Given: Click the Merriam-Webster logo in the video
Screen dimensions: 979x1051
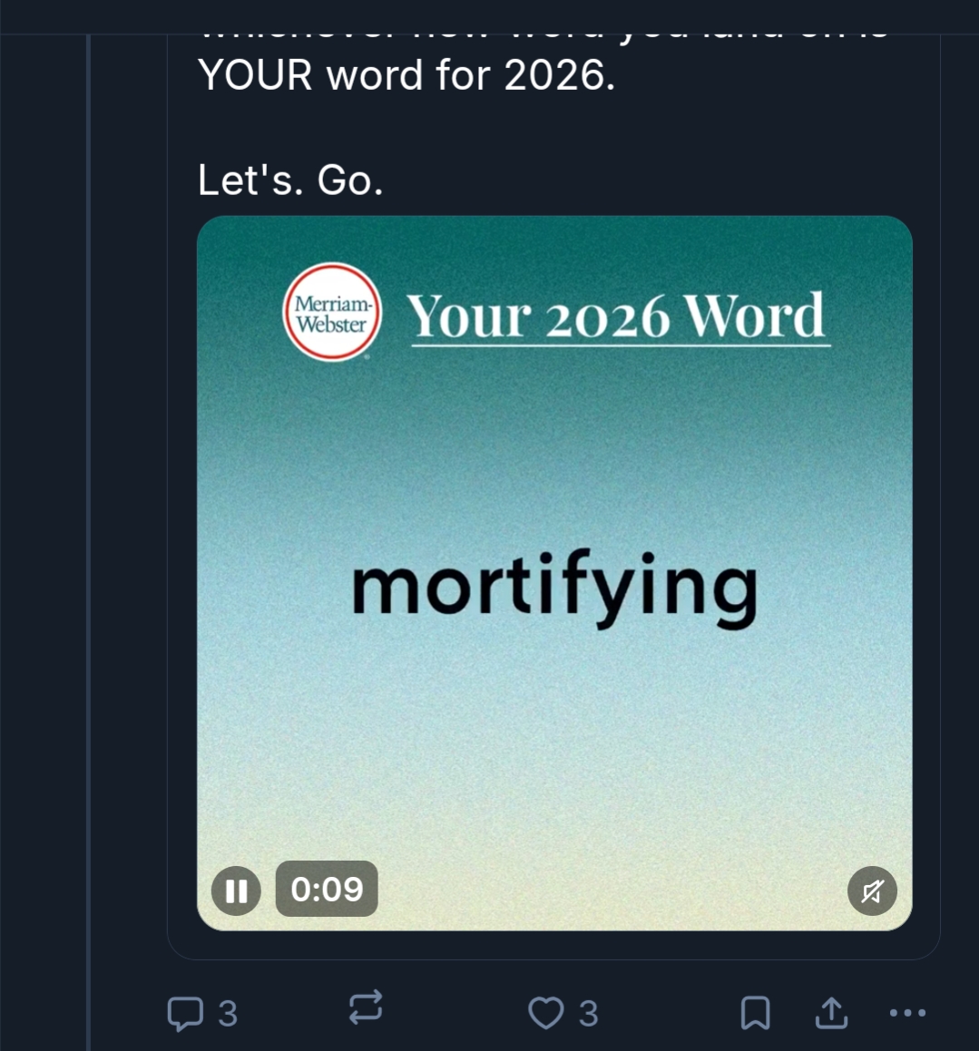Looking at the screenshot, I should coord(332,313).
